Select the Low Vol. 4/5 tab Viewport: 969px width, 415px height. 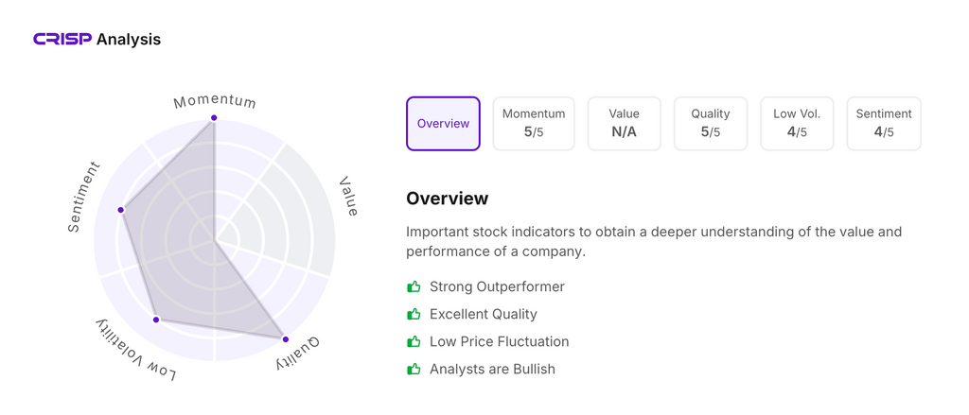click(x=797, y=124)
